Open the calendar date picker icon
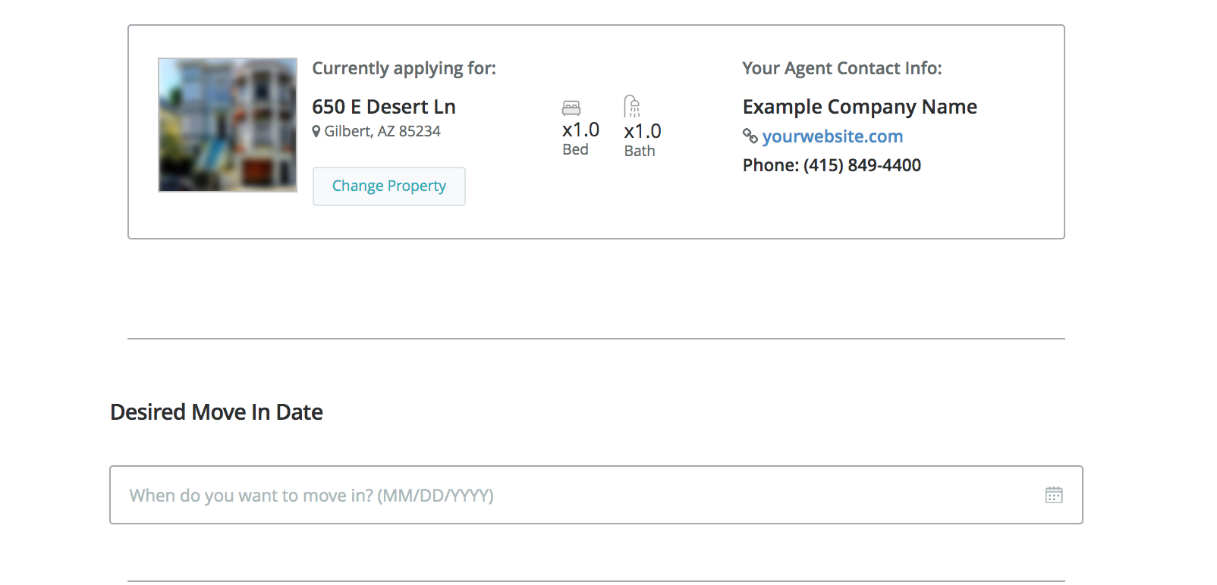 (x=1053, y=495)
